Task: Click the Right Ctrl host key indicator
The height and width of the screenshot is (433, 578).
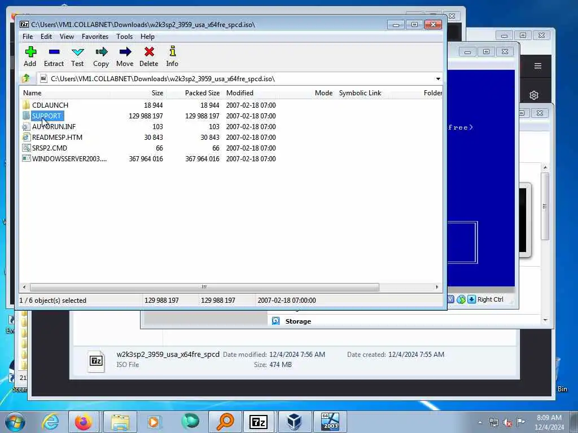Action: coord(491,299)
